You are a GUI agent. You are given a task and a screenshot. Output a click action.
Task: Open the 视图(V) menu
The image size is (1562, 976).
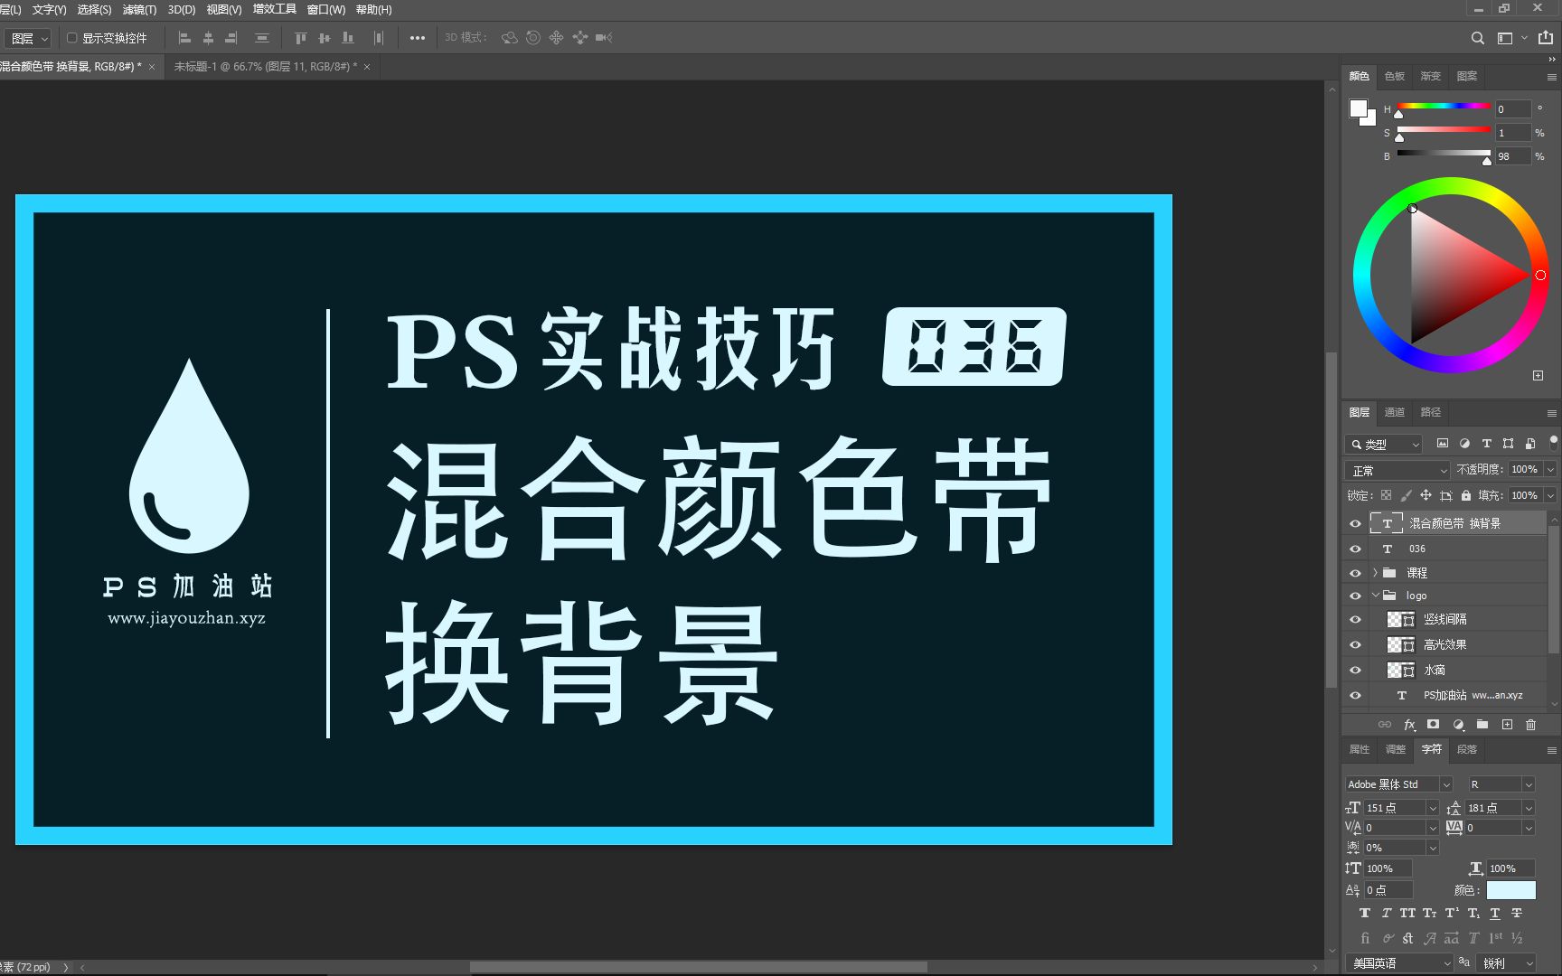click(x=223, y=10)
